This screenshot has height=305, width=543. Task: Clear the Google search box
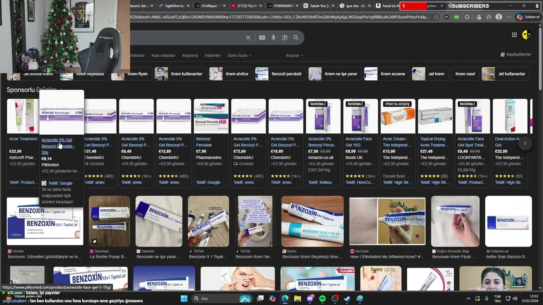point(248,38)
